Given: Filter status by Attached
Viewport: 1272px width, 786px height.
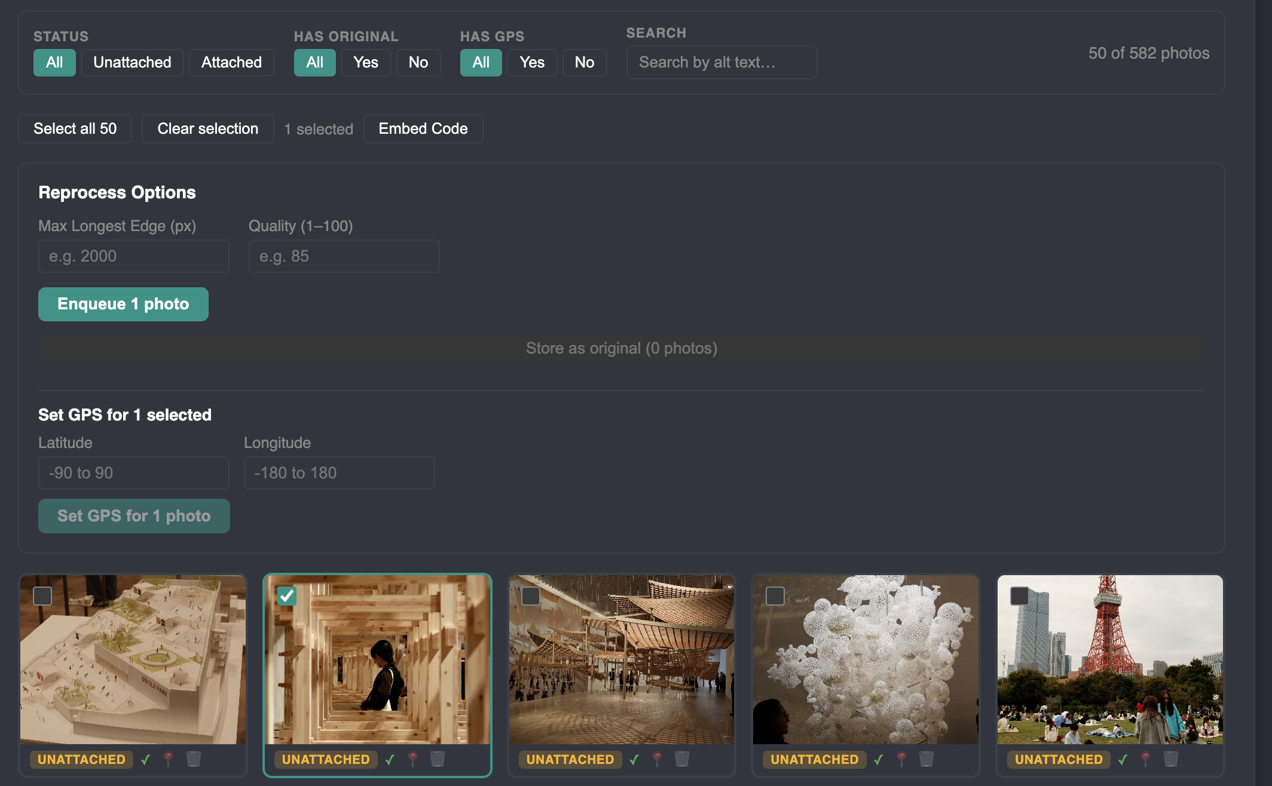Looking at the screenshot, I should (x=231, y=62).
